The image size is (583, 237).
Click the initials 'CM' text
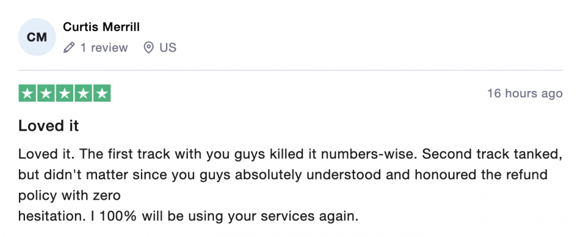point(37,37)
